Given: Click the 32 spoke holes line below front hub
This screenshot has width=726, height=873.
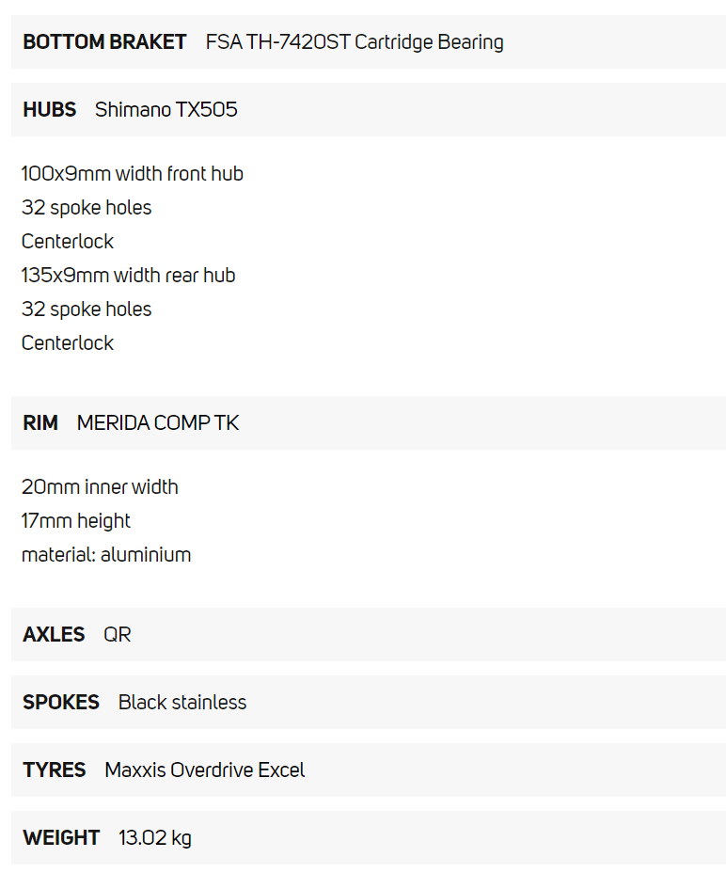Looking at the screenshot, I should [87, 208].
